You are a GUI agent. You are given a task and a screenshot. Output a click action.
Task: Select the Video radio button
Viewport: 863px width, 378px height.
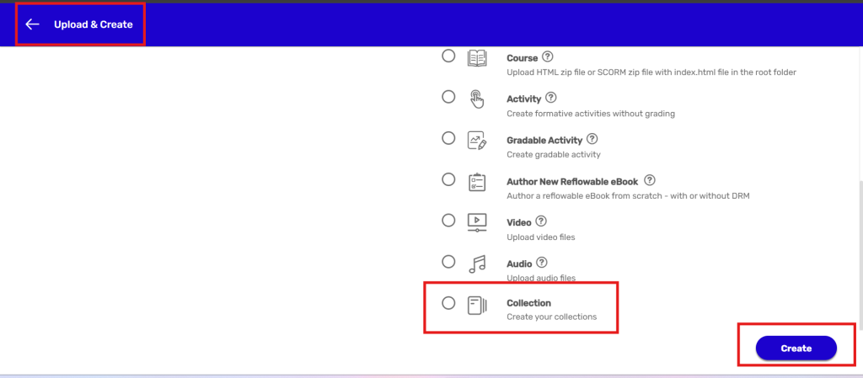coord(448,221)
